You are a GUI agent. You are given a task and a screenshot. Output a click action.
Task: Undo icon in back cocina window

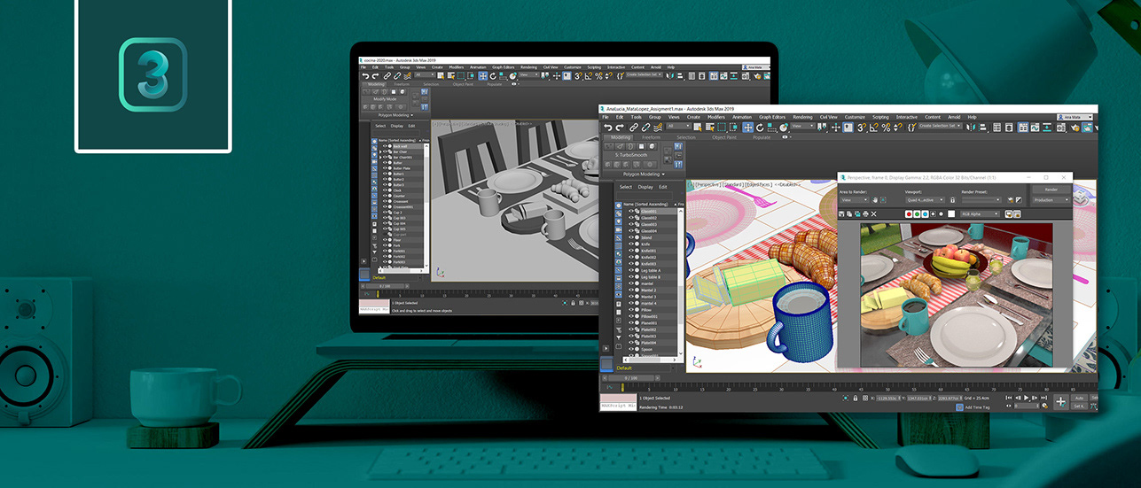[366, 75]
